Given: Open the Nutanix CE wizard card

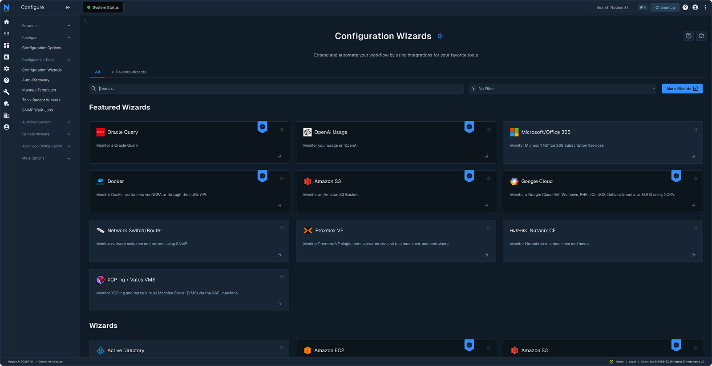Looking at the screenshot, I should pyautogui.click(x=603, y=241).
